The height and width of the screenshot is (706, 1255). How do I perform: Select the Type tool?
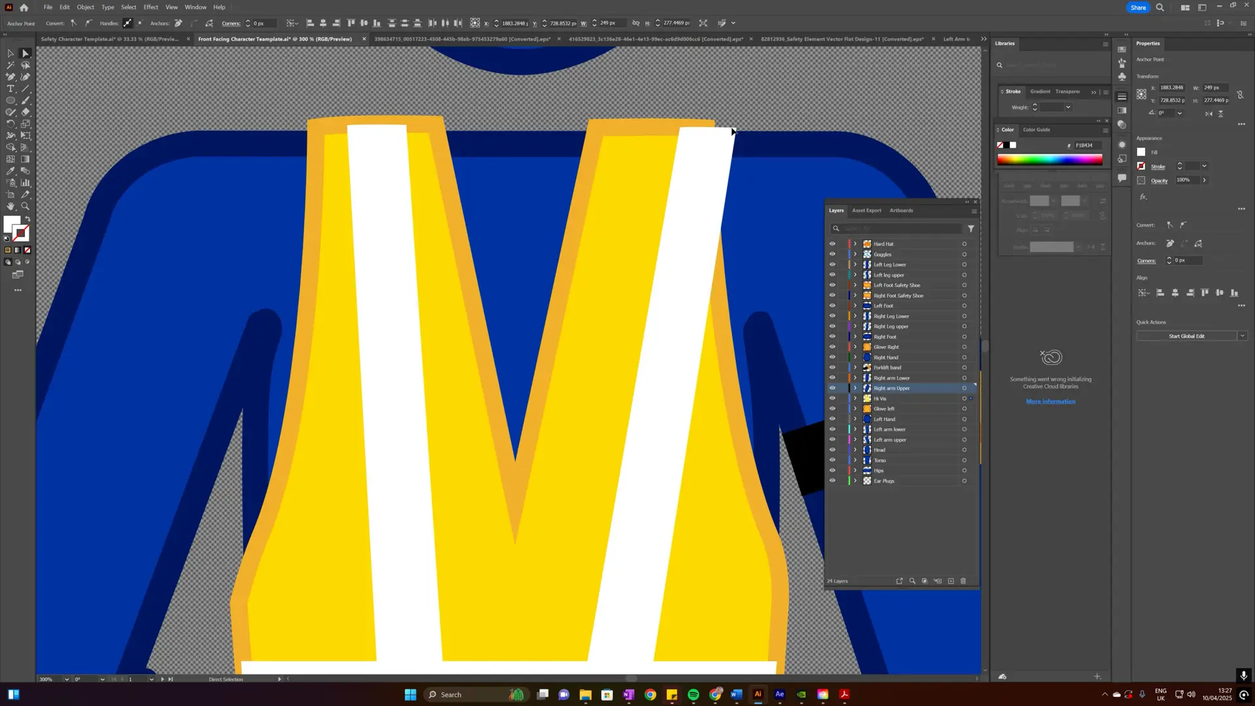point(10,89)
